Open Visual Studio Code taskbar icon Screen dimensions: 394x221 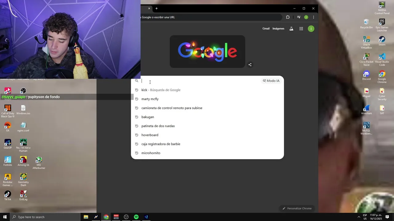coord(146,217)
